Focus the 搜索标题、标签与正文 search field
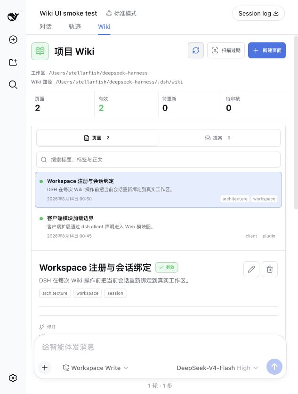This screenshot has height=394, width=298. 158,160
